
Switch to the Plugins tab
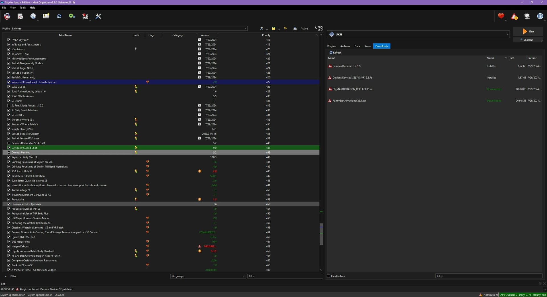(x=331, y=46)
